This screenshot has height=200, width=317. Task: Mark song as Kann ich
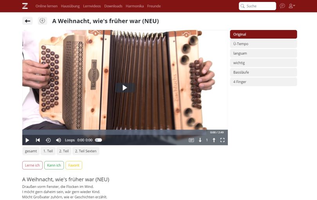coord(54,165)
